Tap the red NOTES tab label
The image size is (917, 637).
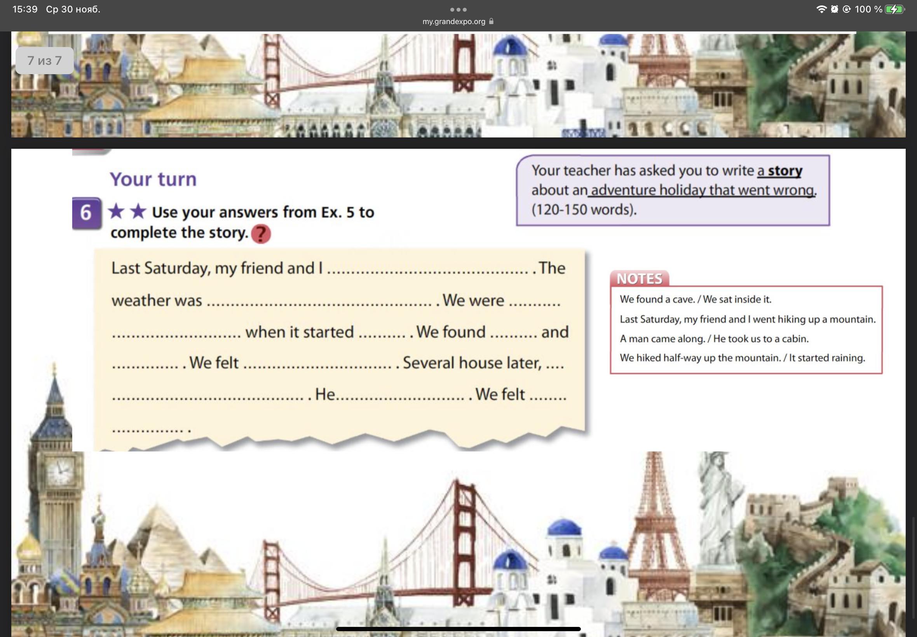click(639, 278)
